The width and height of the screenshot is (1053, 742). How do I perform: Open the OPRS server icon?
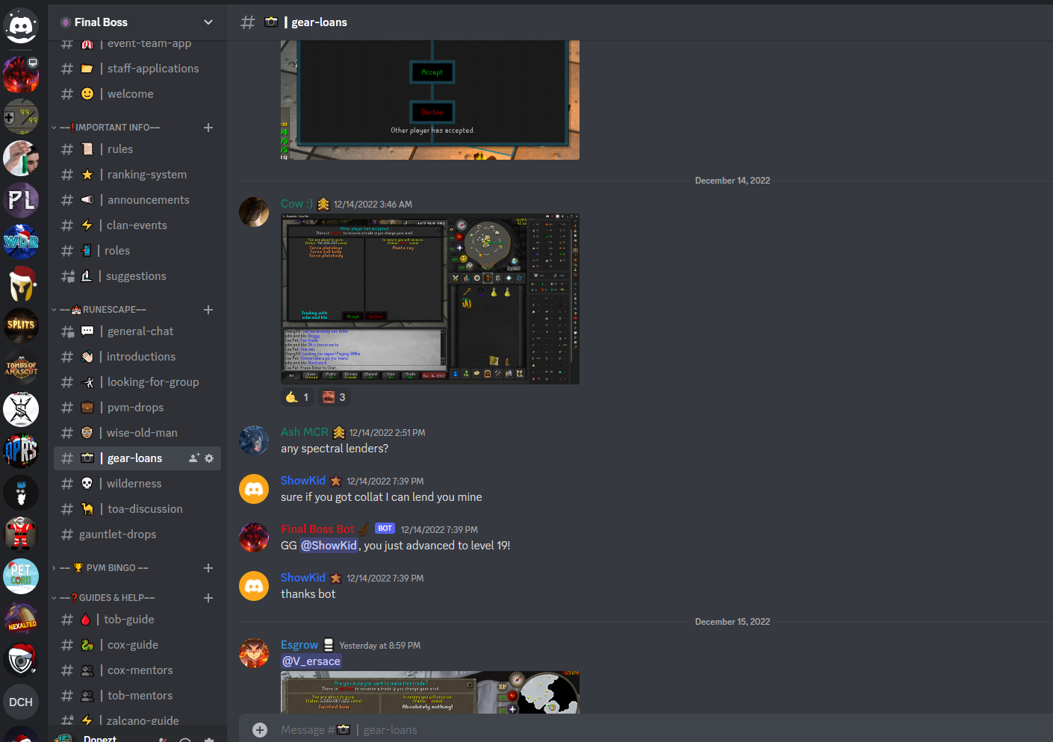[21, 451]
